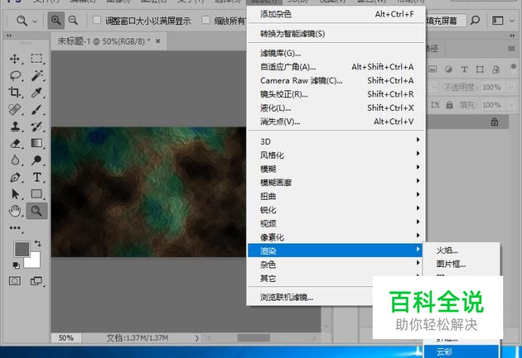Select the Brush tool

click(37, 109)
